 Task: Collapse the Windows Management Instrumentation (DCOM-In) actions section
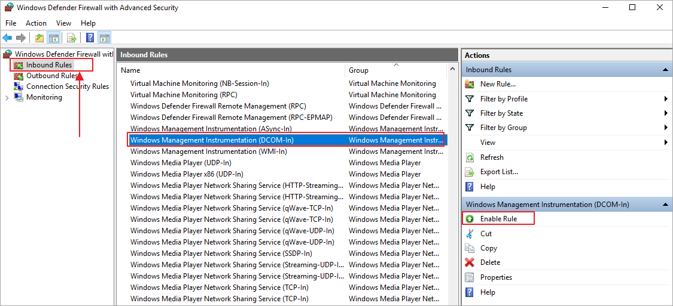665,205
